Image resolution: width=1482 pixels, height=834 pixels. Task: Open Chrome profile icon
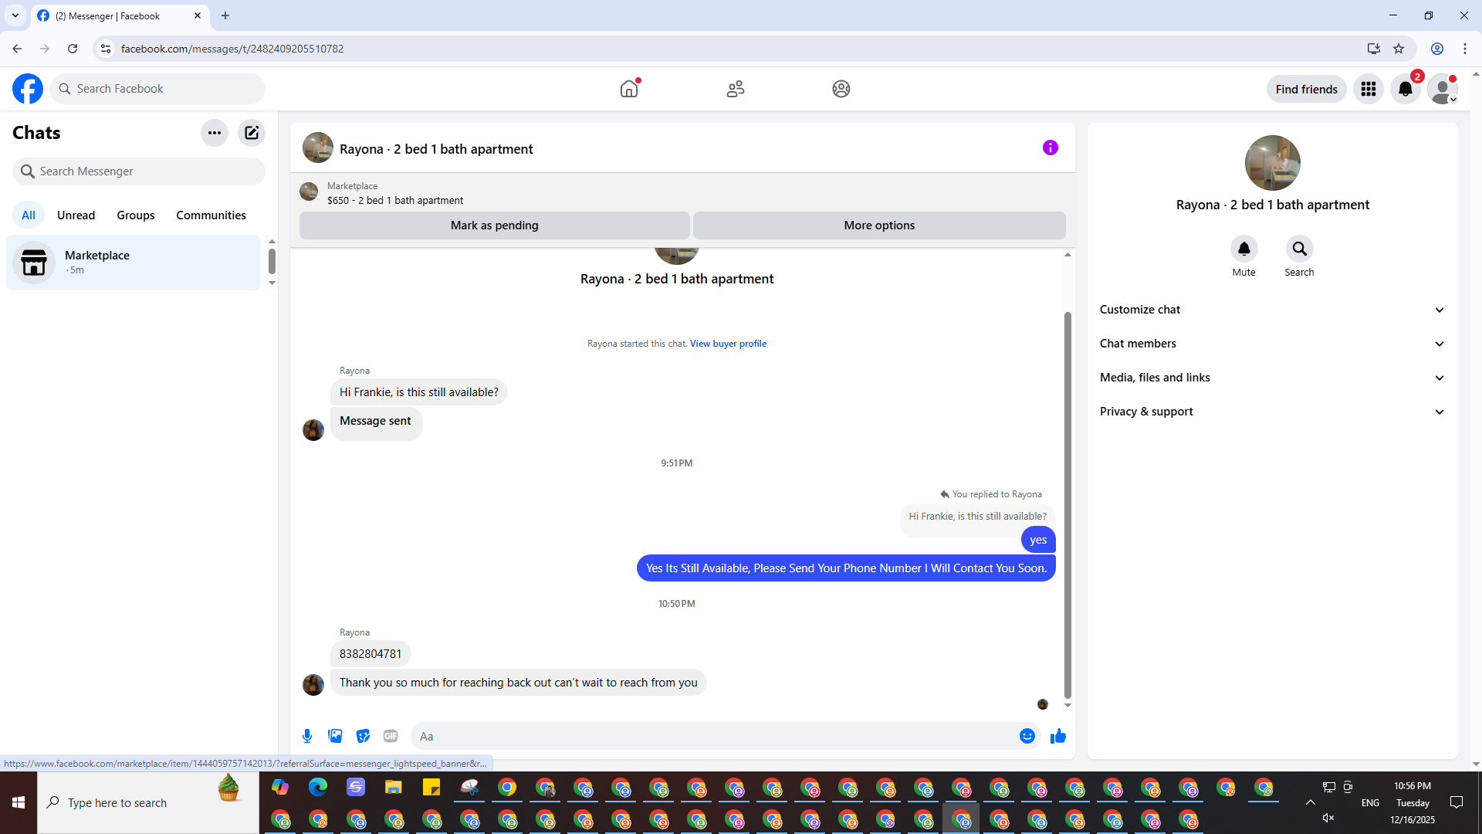(x=1437, y=49)
